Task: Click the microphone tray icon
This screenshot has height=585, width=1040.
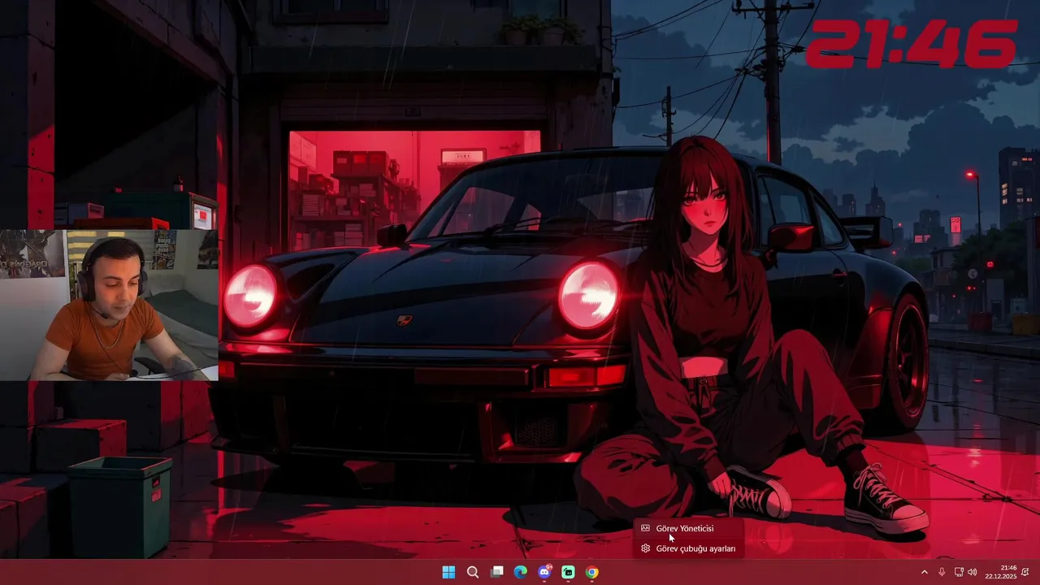Action: (942, 572)
